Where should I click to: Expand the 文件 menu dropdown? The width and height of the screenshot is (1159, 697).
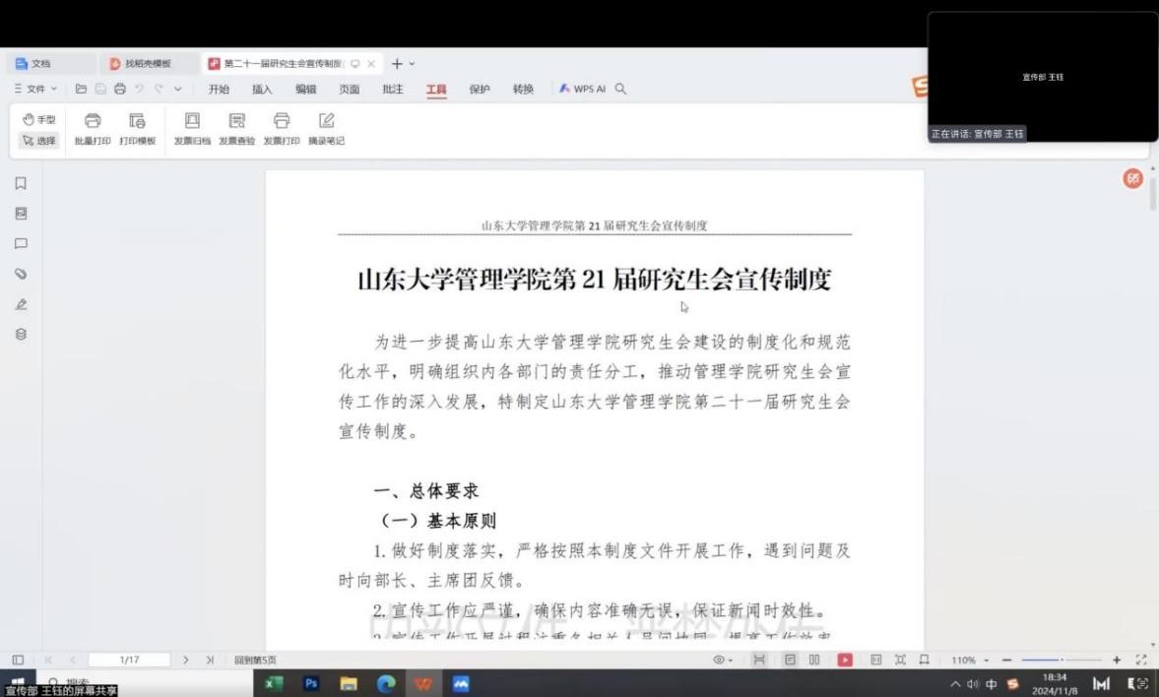tap(35, 89)
